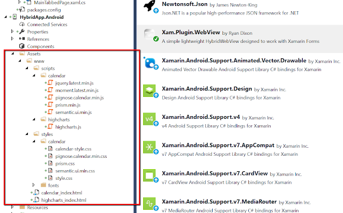343x213 pixels.
Task: Click the Support.v7.CardView package icon
Action: pos(150,175)
